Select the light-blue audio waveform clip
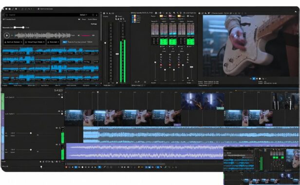This screenshot has width=300, height=185. [x=191, y=134]
